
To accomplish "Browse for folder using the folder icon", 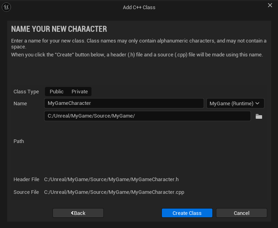I will (259, 116).
